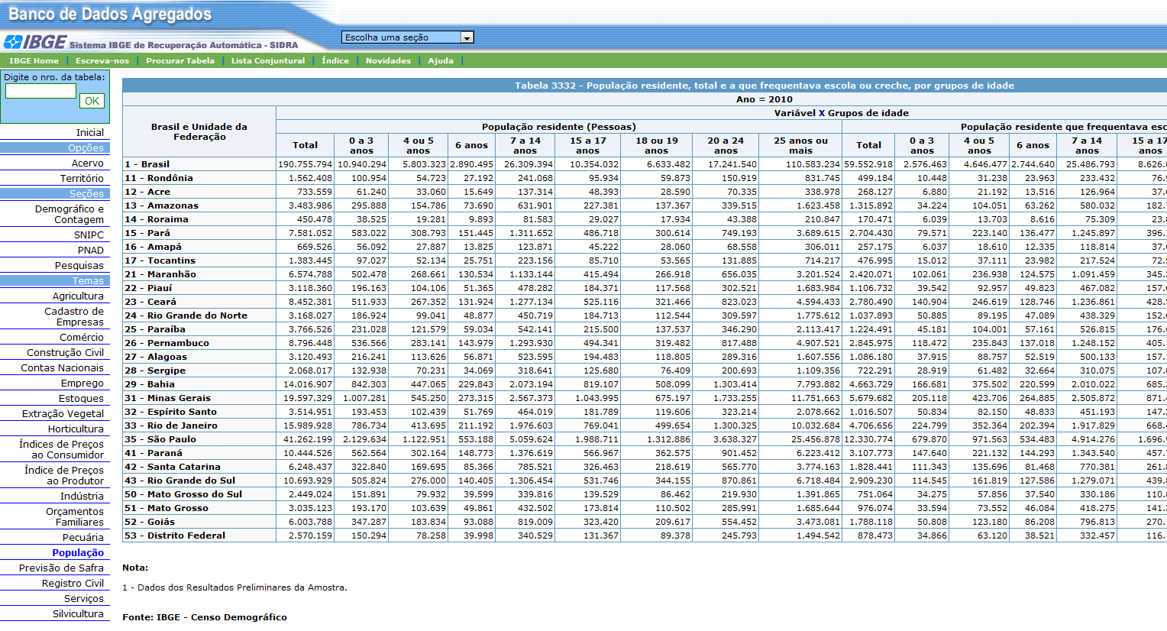Select the Comércio theme
Screen dimensions: 1167x631
[x=82, y=337]
